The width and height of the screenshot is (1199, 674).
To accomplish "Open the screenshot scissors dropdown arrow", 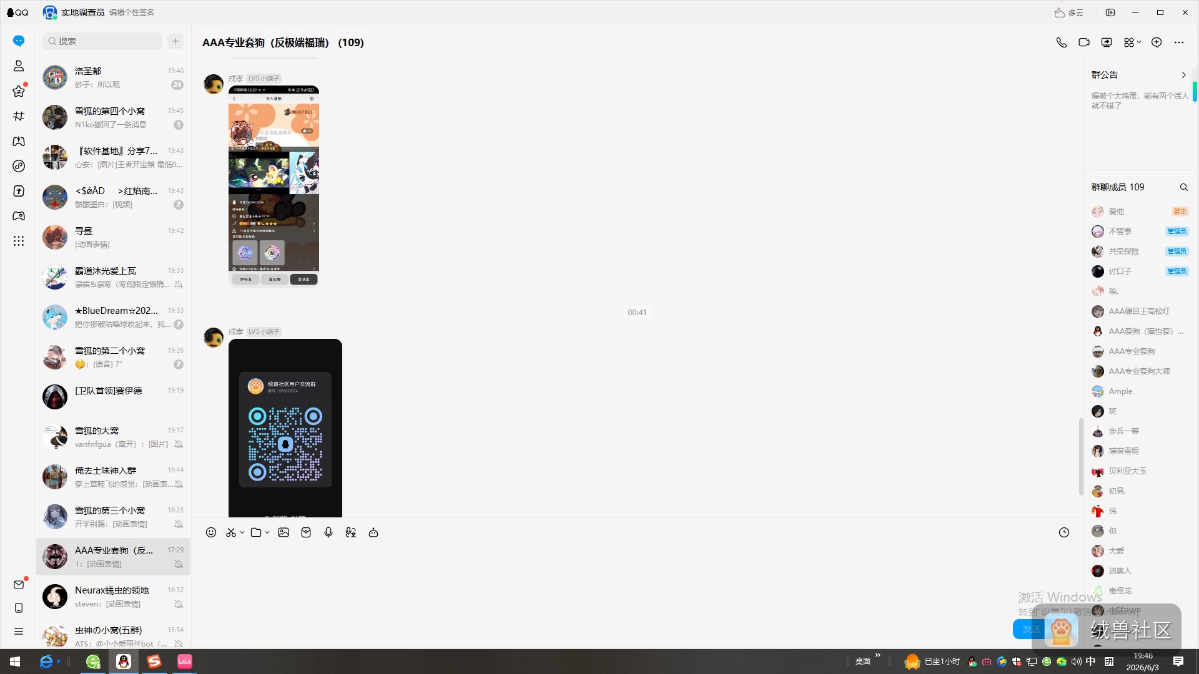I will point(242,532).
